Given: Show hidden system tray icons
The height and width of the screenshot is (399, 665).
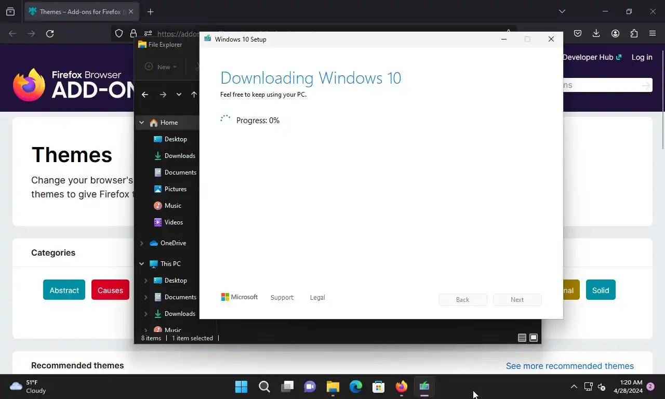Looking at the screenshot, I should 574,387.
